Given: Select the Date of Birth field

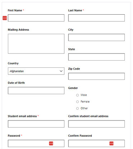Looking at the screenshot, I should (36, 91).
